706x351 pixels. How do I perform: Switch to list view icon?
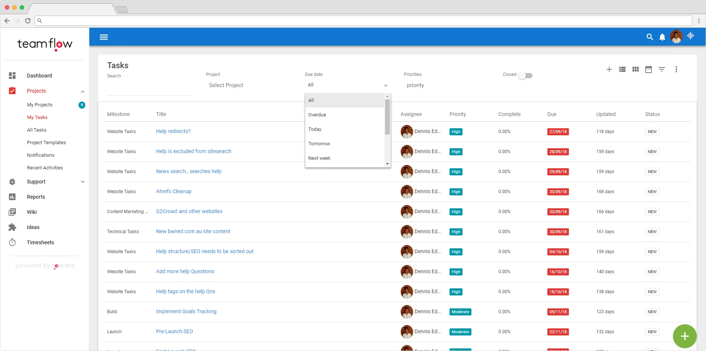click(622, 69)
